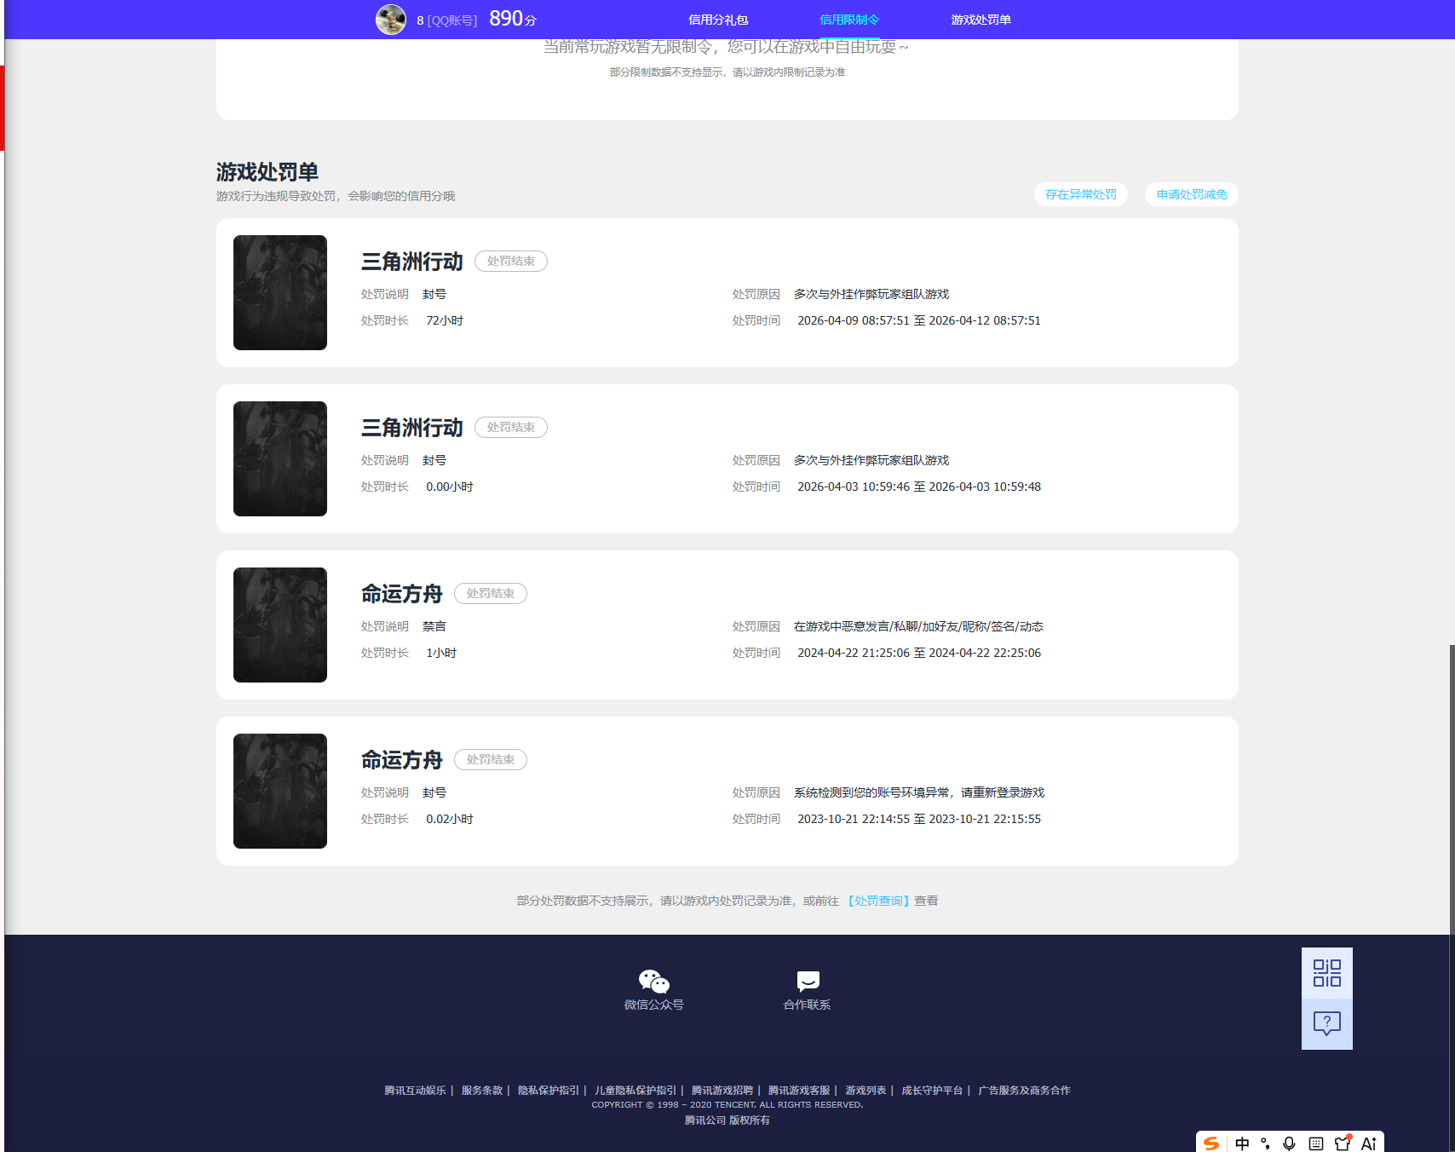
Task: Click the 处罚结束 badge on the 0.02小时 penalty
Action: 491,759
